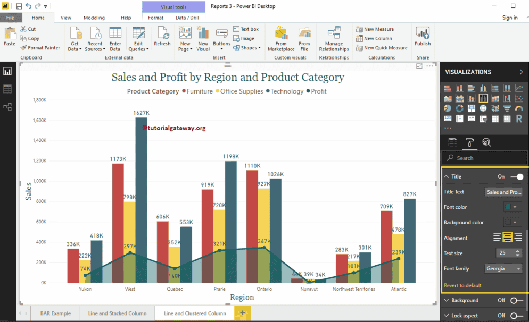Select the KPI visualization icon

(472, 118)
